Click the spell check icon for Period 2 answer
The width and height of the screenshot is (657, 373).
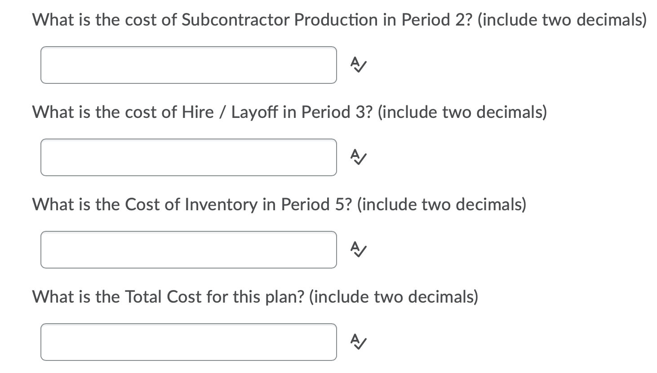coord(357,65)
